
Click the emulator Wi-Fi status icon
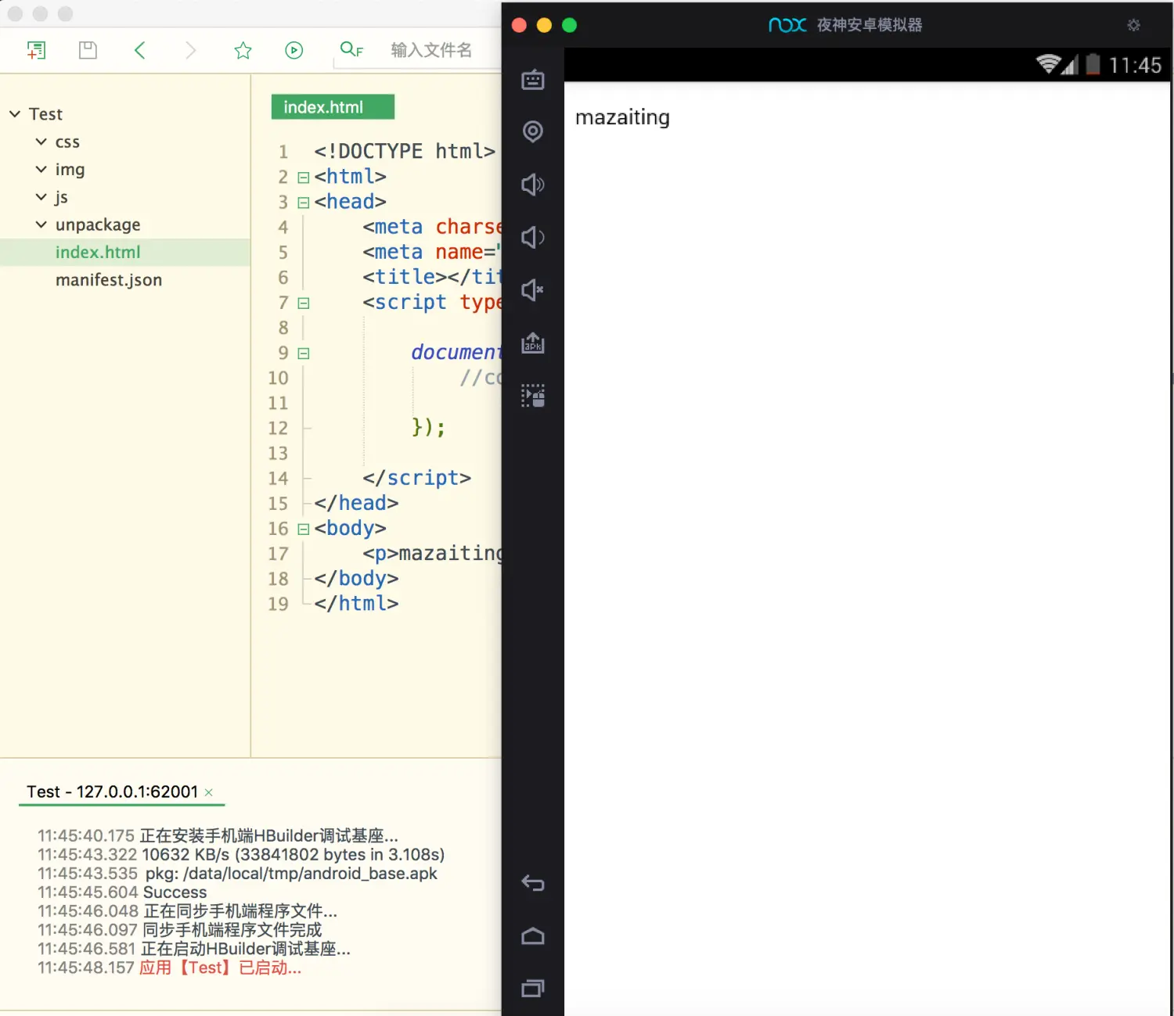(x=1048, y=64)
